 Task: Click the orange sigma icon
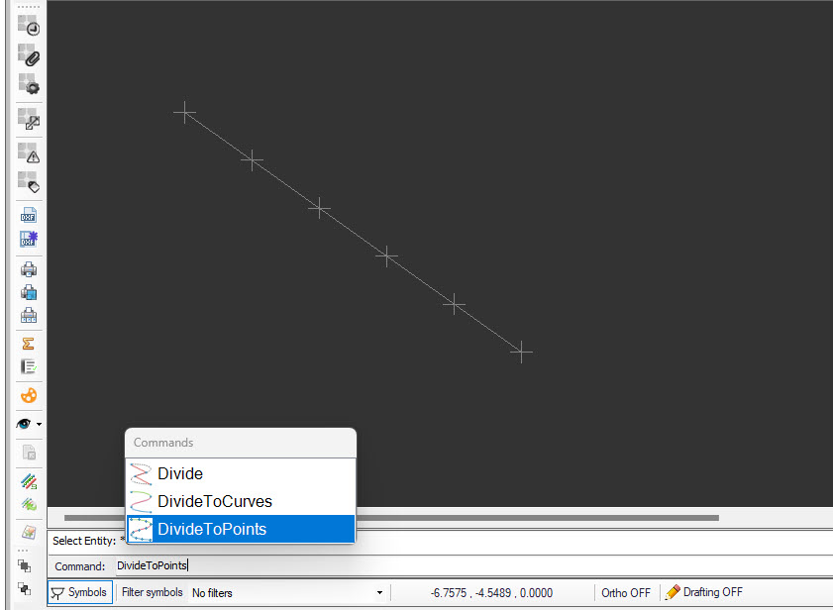coord(29,344)
